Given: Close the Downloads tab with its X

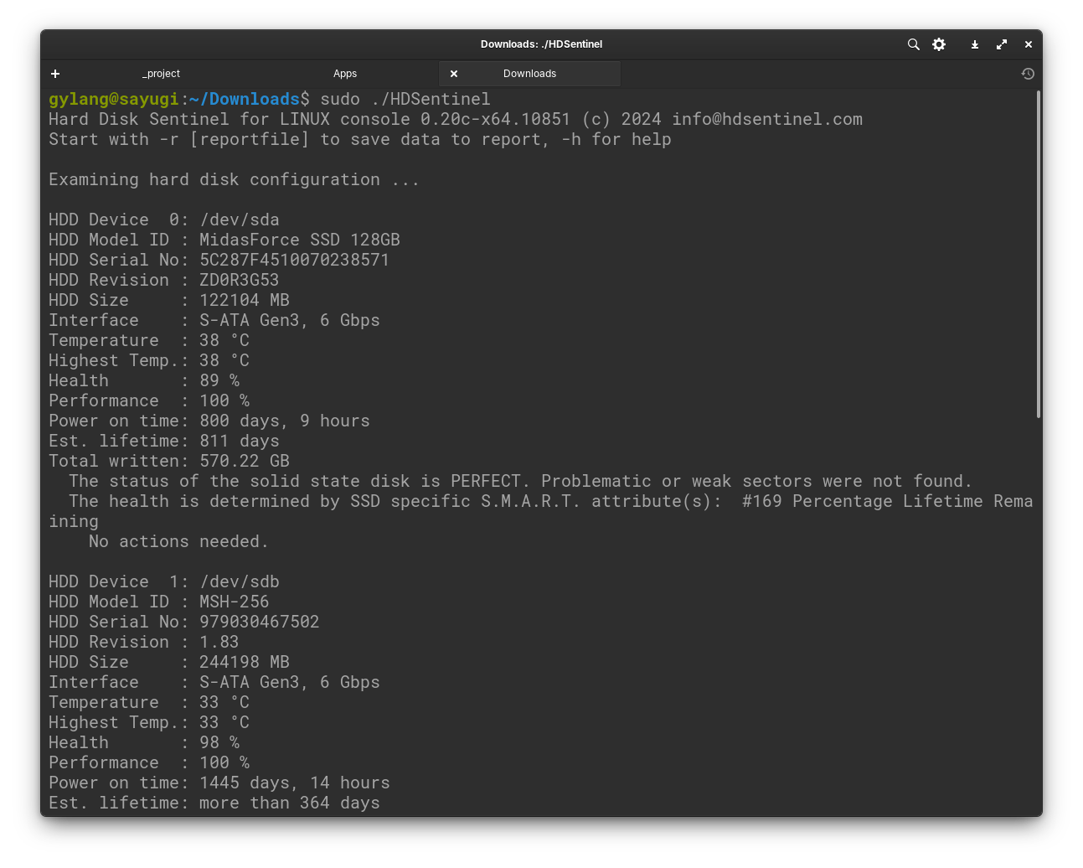Looking at the screenshot, I should 454,74.
